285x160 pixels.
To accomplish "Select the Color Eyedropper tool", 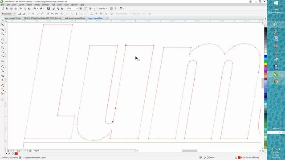I will tap(3, 85).
